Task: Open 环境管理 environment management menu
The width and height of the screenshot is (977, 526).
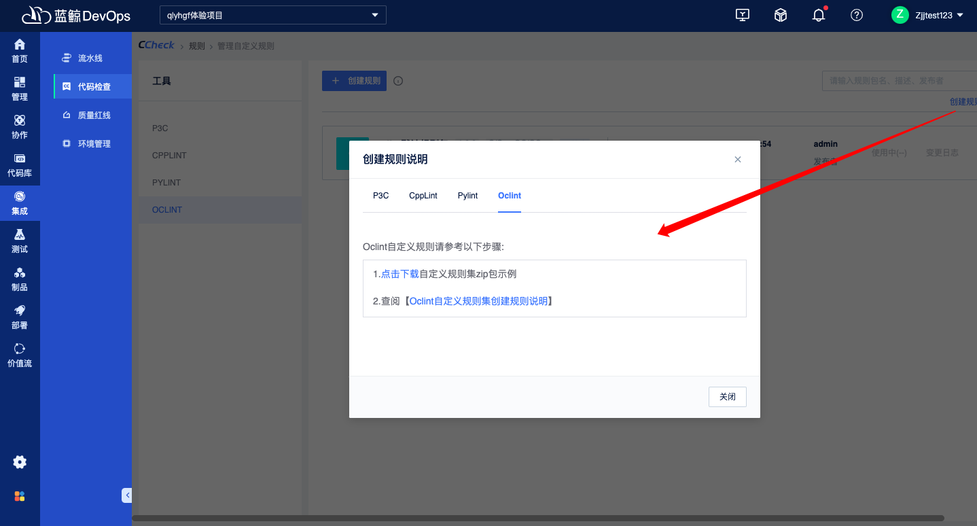Action: [x=86, y=144]
